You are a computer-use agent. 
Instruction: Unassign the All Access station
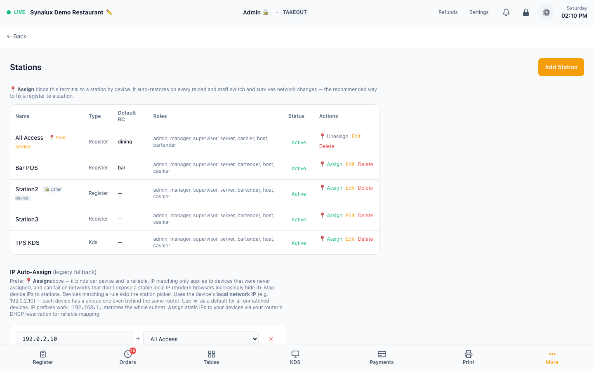coord(334,136)
